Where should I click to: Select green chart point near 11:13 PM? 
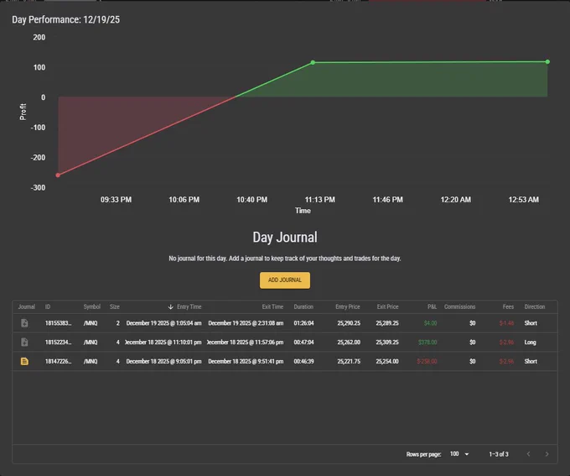pyautogui.click(x=313, y=63)
